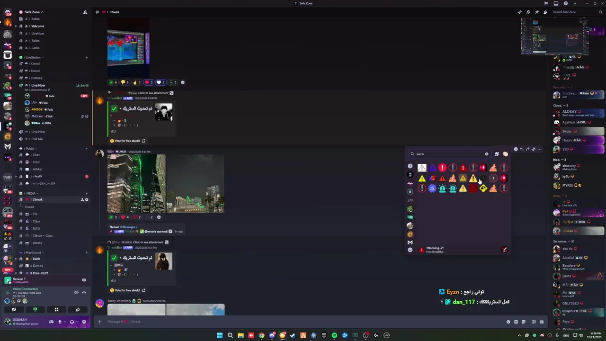The image size is (606, 341).
Task: Open user settings gear
Action: (x=84, y=322)
